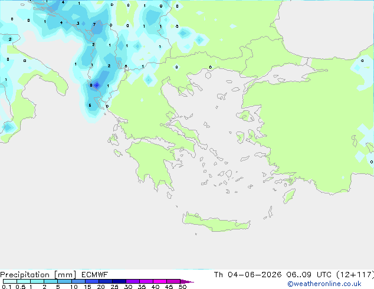
Task: Click the legend value '15'
Action: [x=87, y=287]
